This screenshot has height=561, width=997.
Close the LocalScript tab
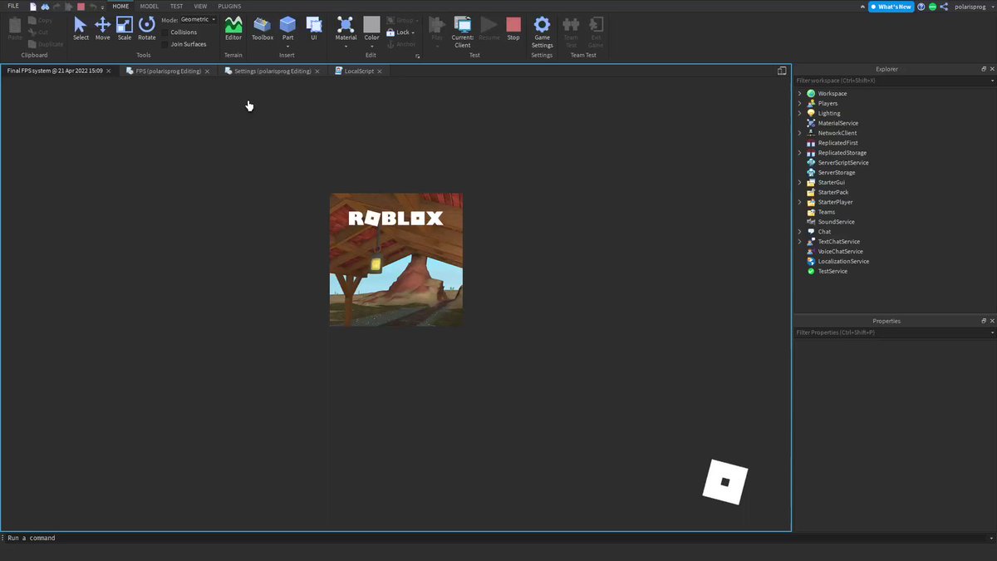click(380, 71)
